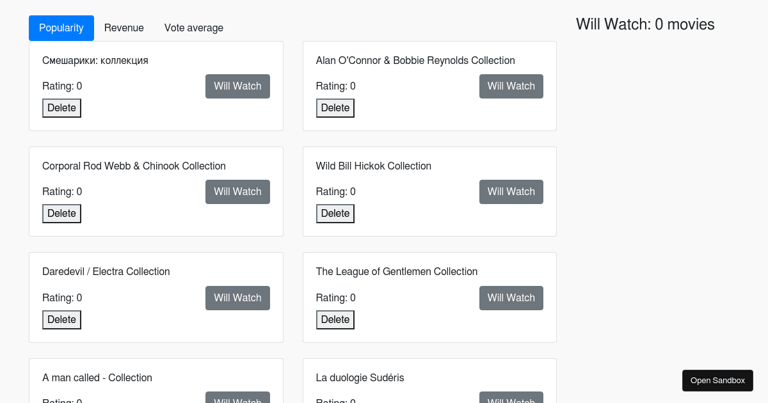
Task: Open the Vote average tab
Action: (x=194, y=28)
